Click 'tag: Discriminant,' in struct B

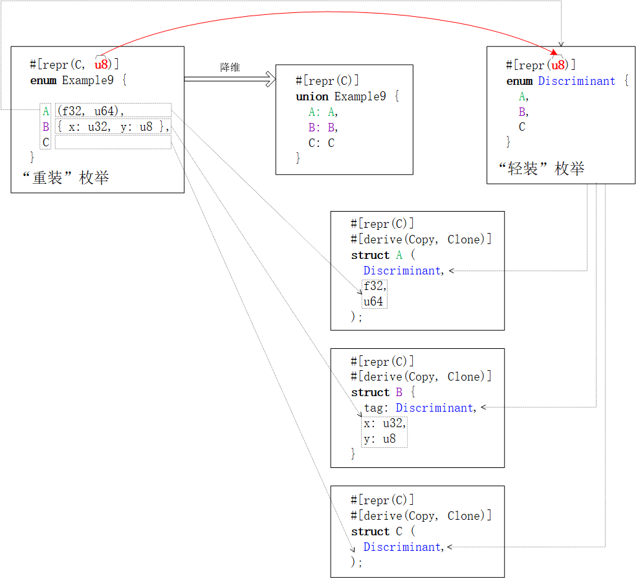tap(420, 408)
